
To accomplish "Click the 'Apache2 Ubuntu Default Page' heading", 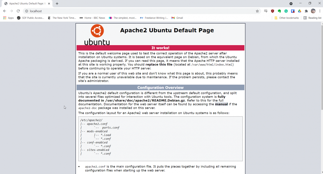I will tap(167, 30).
